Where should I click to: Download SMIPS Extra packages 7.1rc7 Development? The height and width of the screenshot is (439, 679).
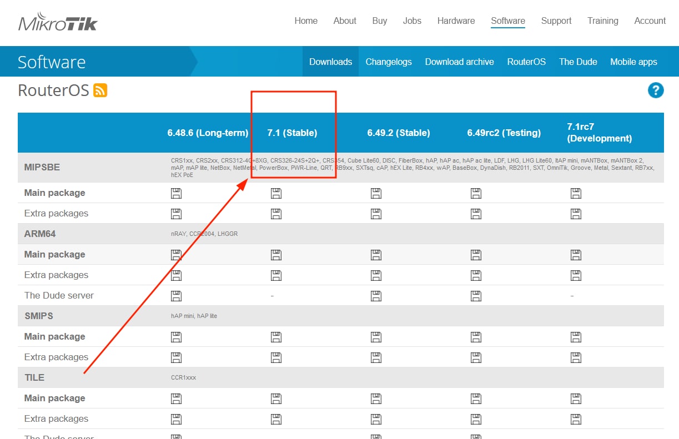pos(576,357)
